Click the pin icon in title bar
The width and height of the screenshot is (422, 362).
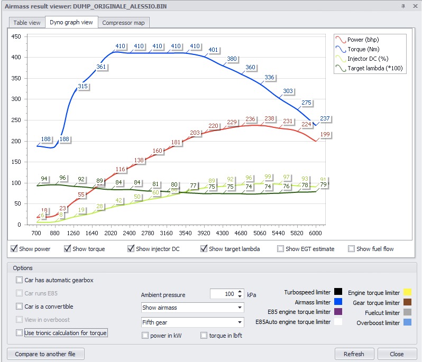[403, 6]
